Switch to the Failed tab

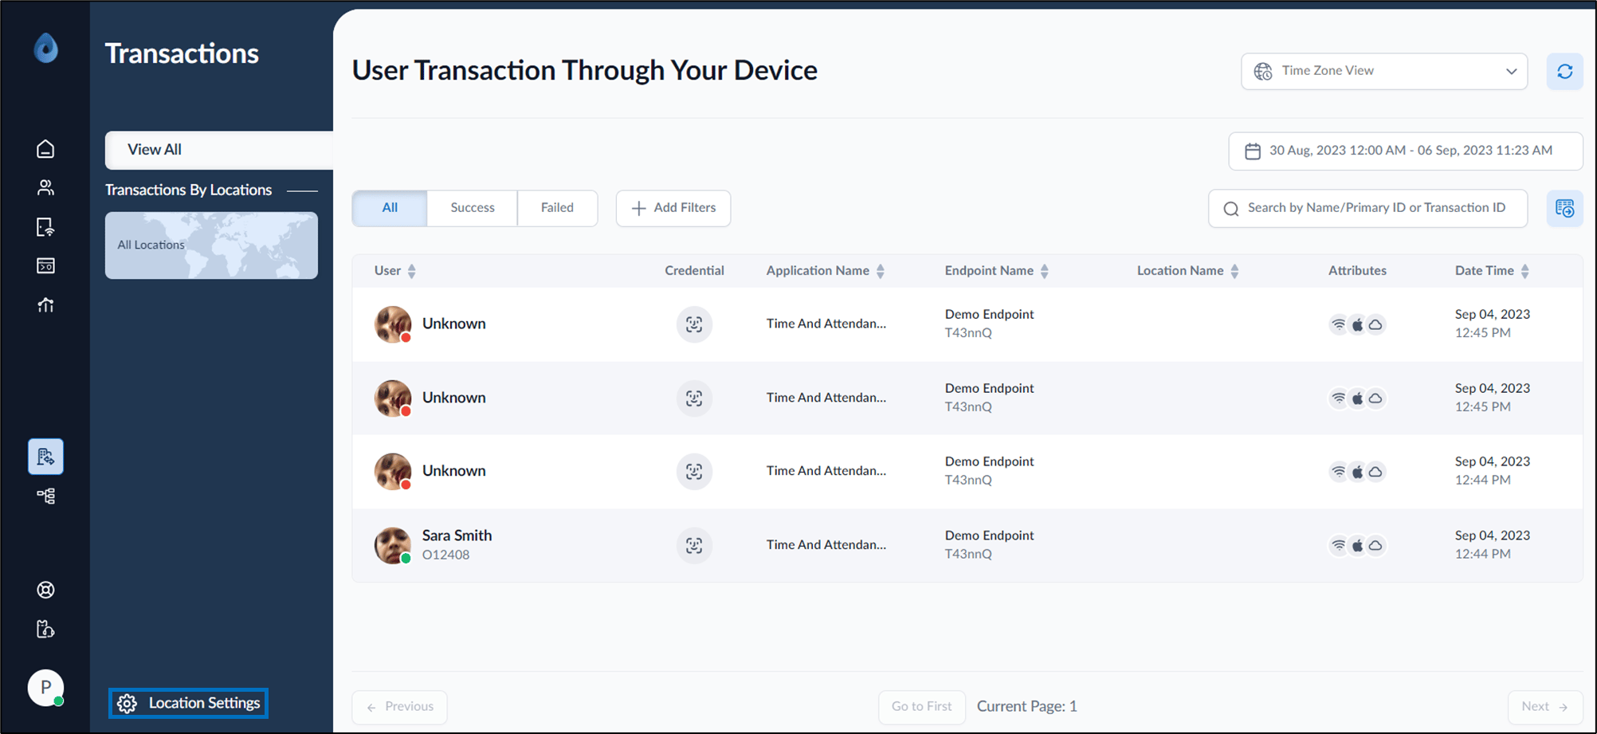(x=557, y=208)
